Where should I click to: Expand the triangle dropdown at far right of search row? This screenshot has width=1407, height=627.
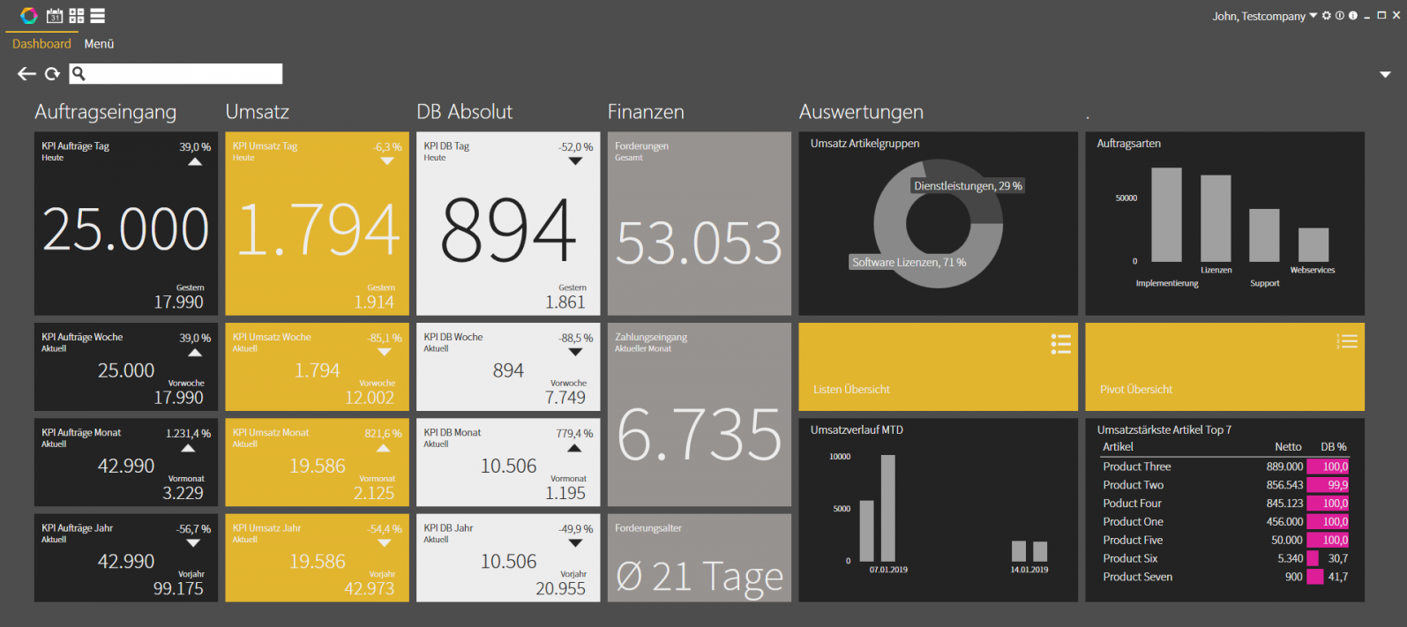1385,75
